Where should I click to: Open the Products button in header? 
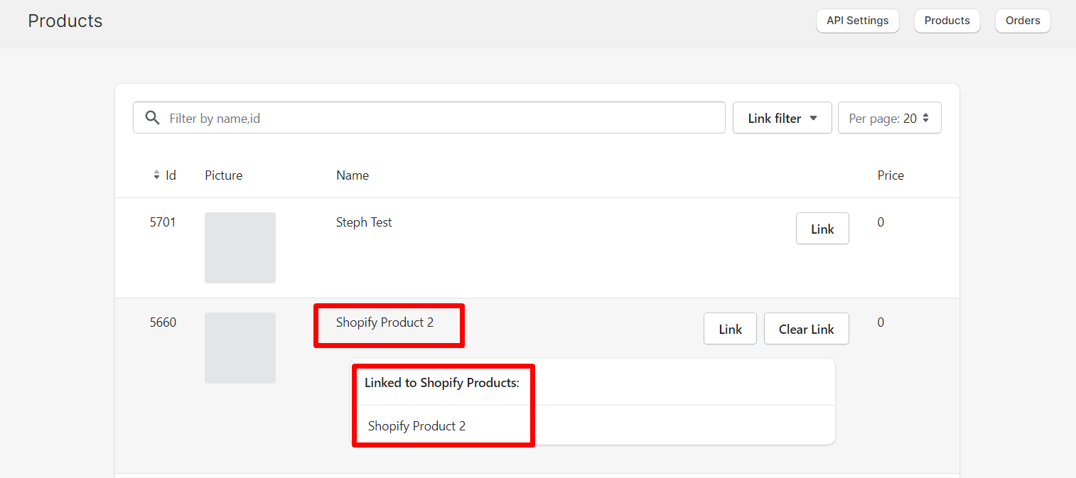click(x=947, y=21)
